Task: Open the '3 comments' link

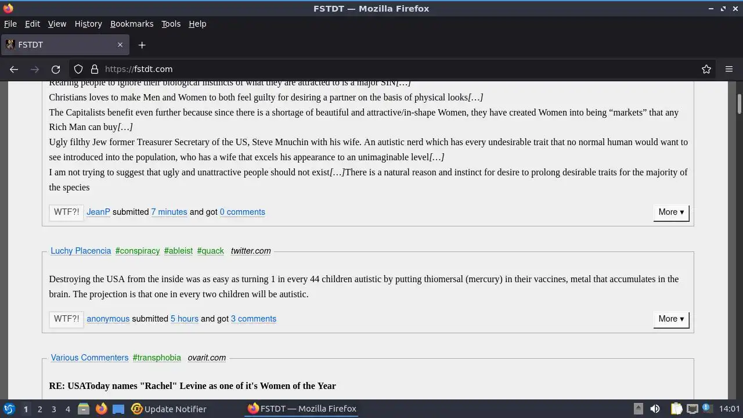Action: 254,319
